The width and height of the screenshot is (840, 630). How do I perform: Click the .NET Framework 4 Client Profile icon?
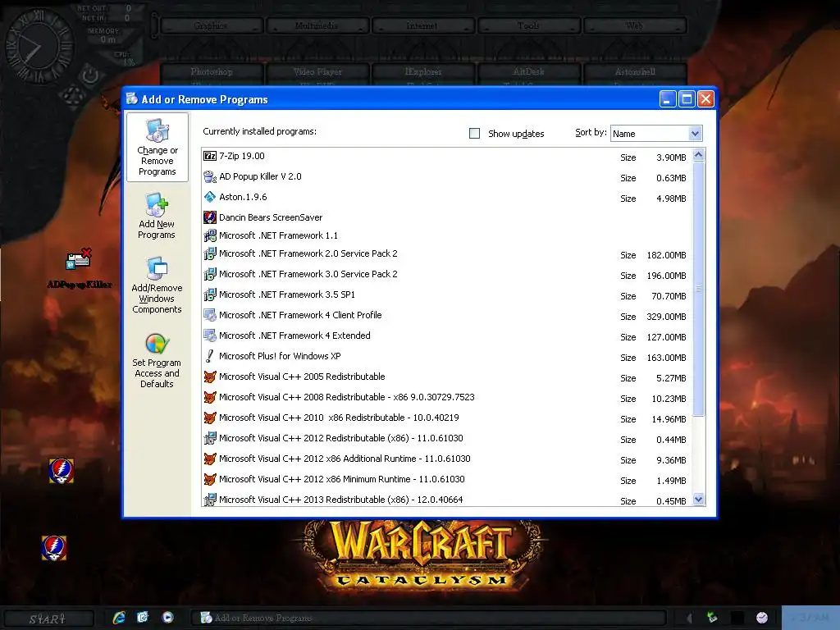(x=210, y=315)
